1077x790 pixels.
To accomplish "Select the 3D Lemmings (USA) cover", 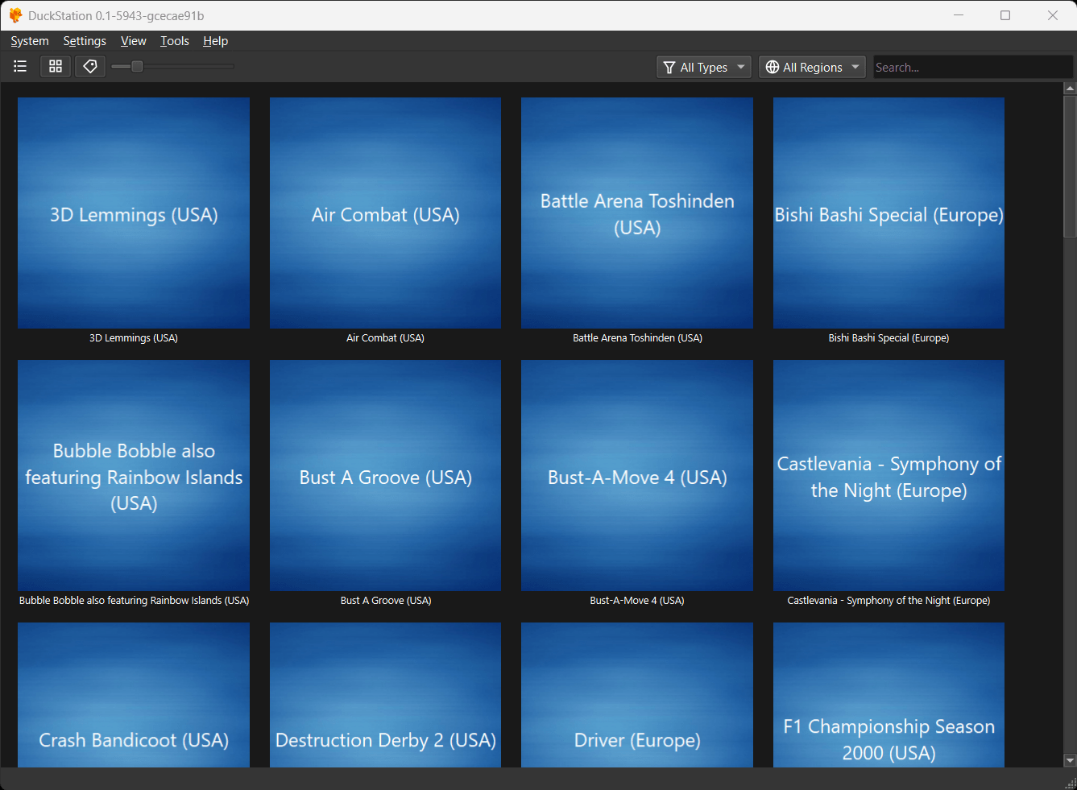I will (134, 213).
